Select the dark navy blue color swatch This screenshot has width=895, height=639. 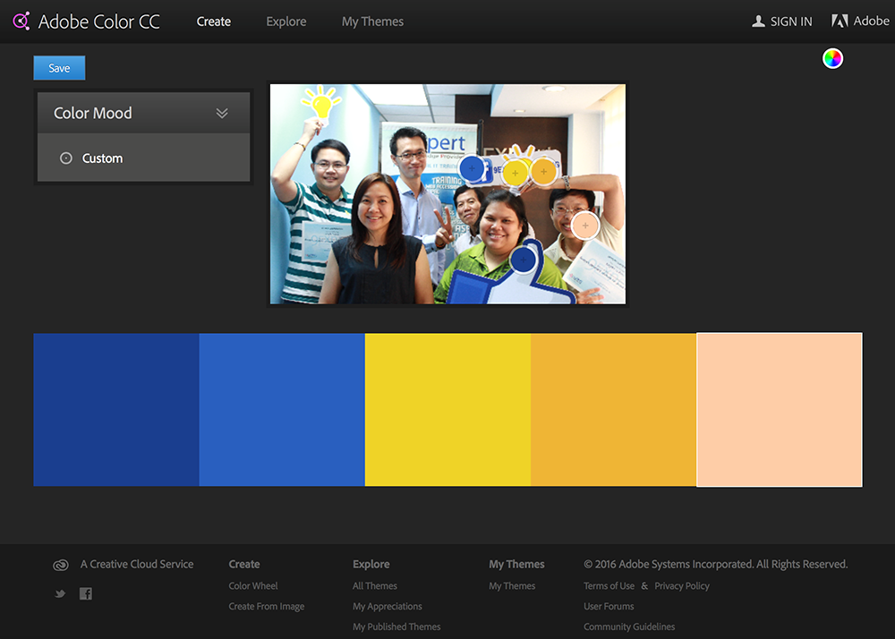(116, 409)
